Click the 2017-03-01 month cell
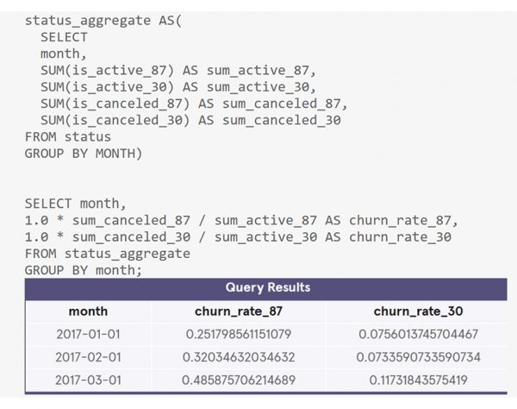 (88, 380)
